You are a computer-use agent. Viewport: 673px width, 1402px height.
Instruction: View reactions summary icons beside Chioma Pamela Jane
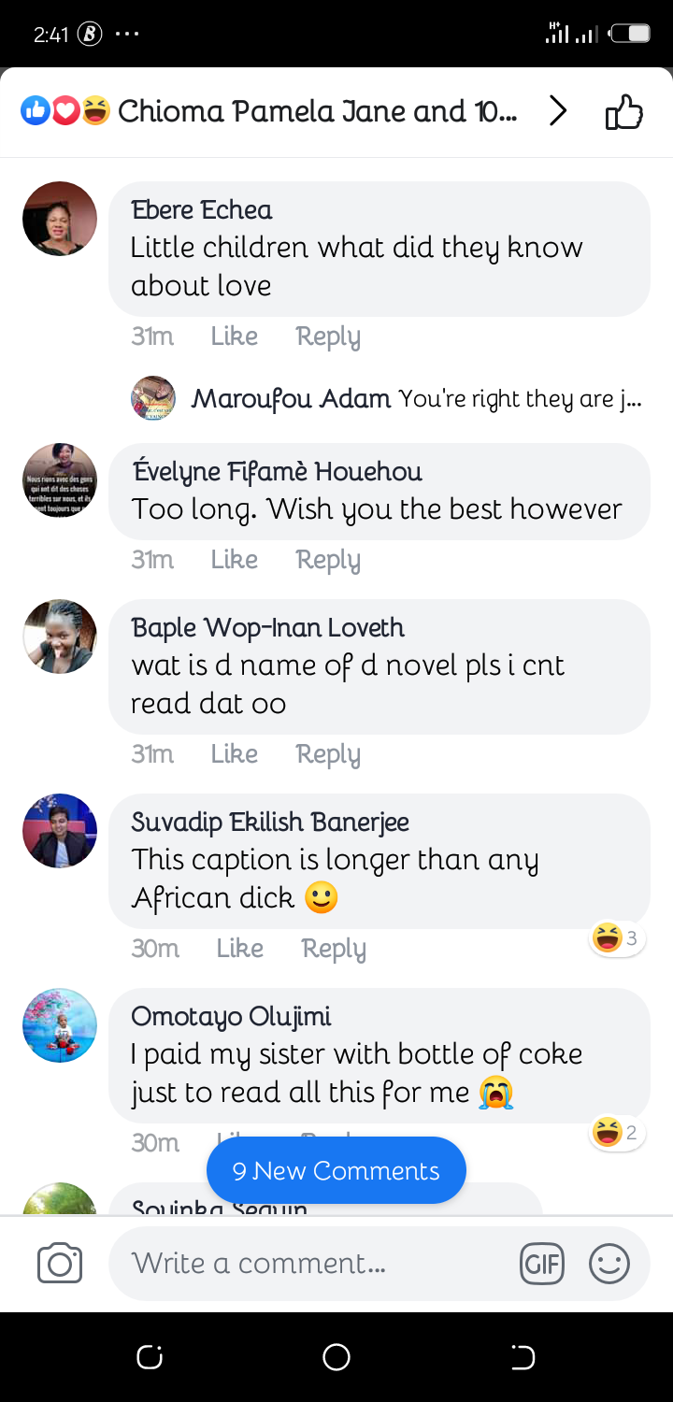click(x=65, y=111)
